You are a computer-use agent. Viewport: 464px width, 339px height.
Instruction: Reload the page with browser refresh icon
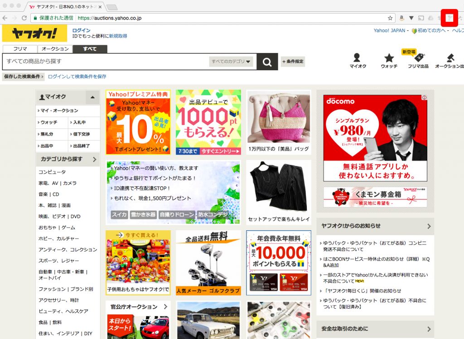pyautogui.click(x=24, y=18)
